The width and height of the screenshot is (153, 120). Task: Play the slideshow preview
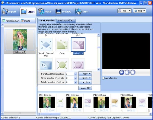pos(122,72)
